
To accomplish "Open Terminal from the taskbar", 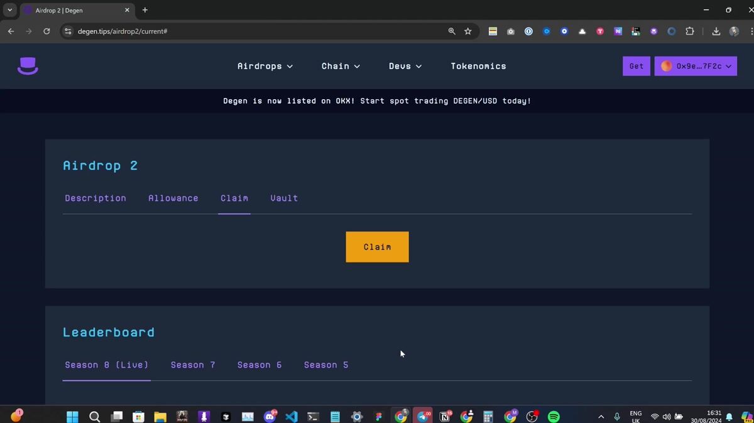I will [x=313, y=417].
